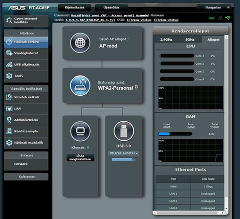Image resolution: width=240 pixels, height=219 pixels.
Task: Open the Hálózati térkép menu entry
Action: 26,42
